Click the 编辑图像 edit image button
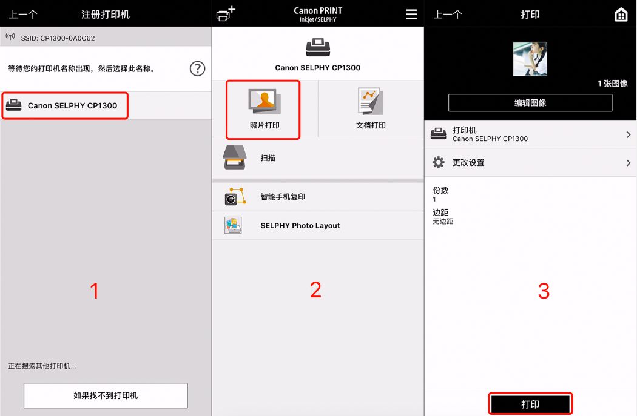The width and height of the screenshot is (637, 416). [x=530, y=102]
